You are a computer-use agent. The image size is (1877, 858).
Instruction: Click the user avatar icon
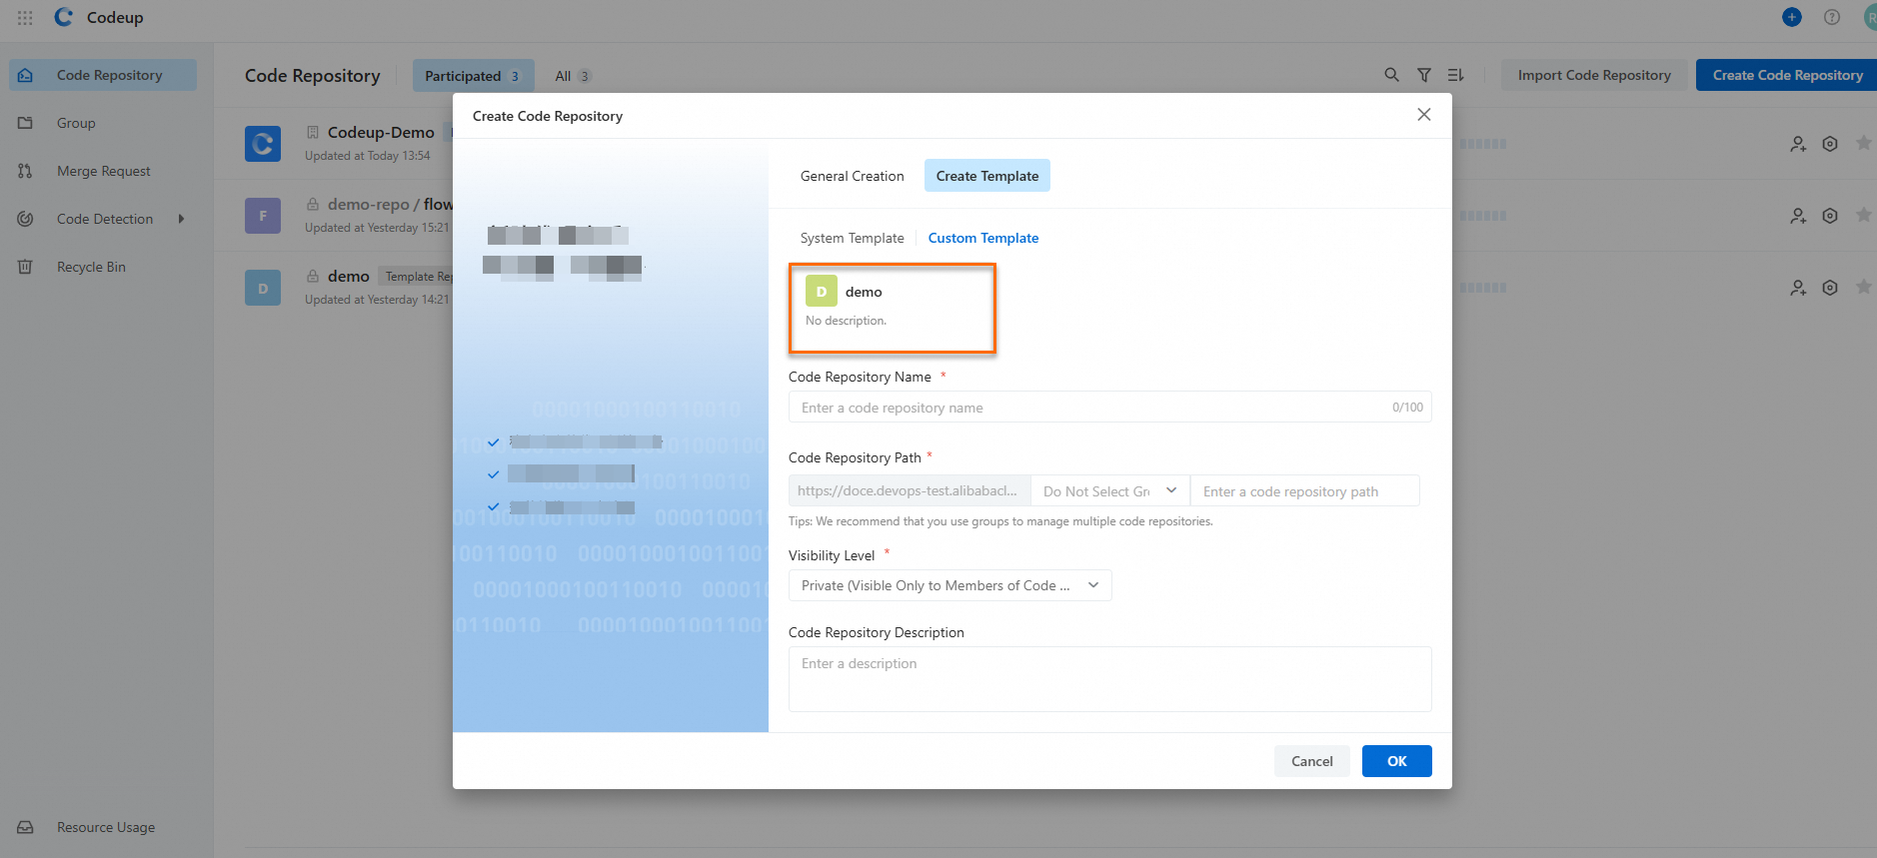pyautogui.click(x=1870, y=17)
